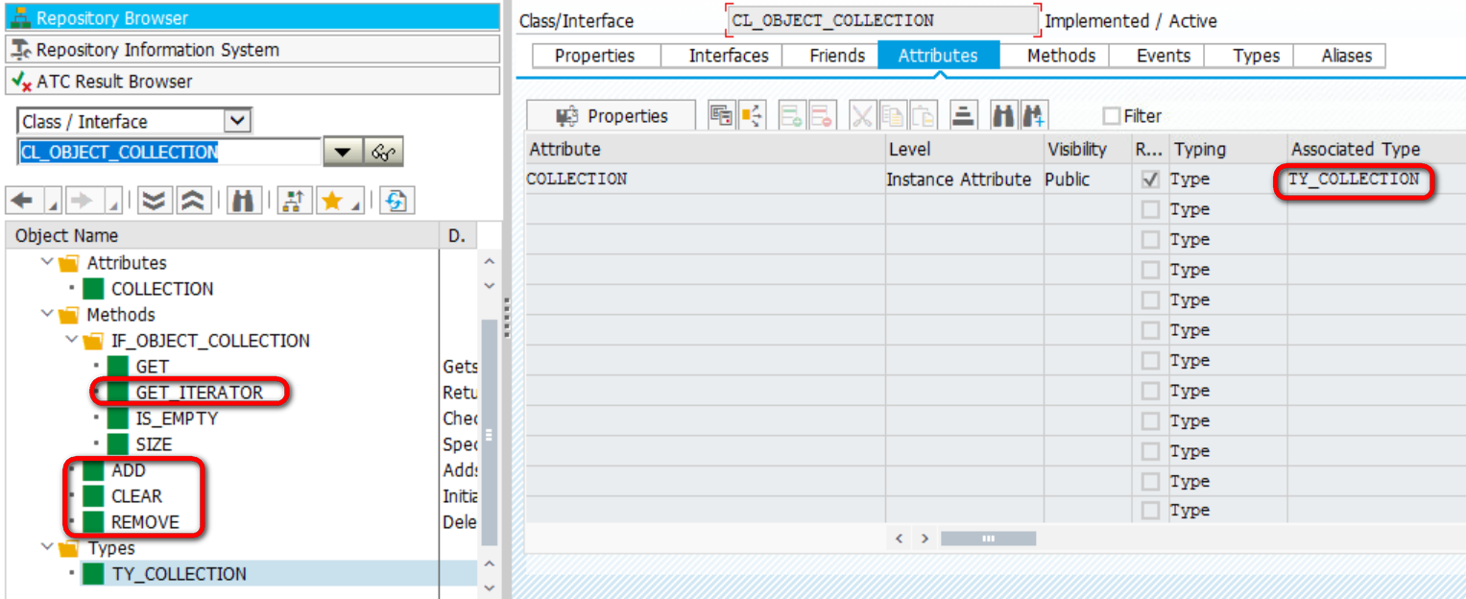Click the scissors cut icon
The image size is (1466, 599).
pyautogui.click(x=862, y=116)
